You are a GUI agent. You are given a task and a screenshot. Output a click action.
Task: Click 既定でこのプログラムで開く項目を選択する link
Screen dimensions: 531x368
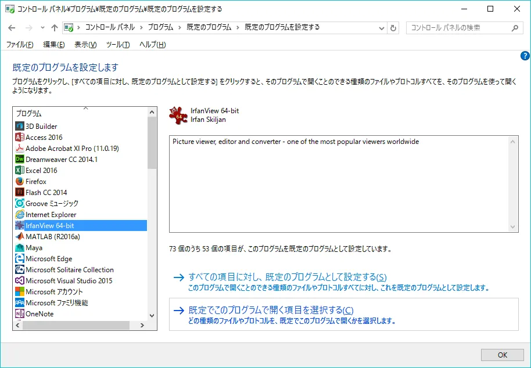point(271,310)
